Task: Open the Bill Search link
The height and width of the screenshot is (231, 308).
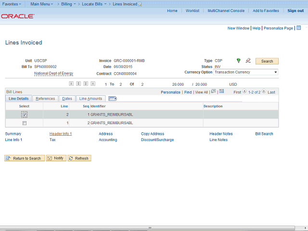Action: 264,134
